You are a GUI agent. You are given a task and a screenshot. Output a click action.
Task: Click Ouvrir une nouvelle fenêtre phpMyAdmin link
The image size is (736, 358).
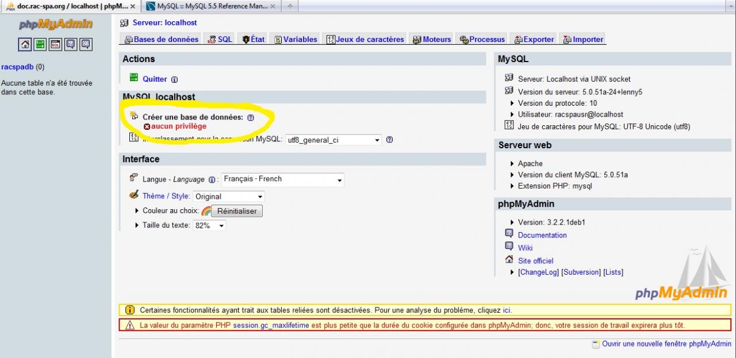coord(666,344)
